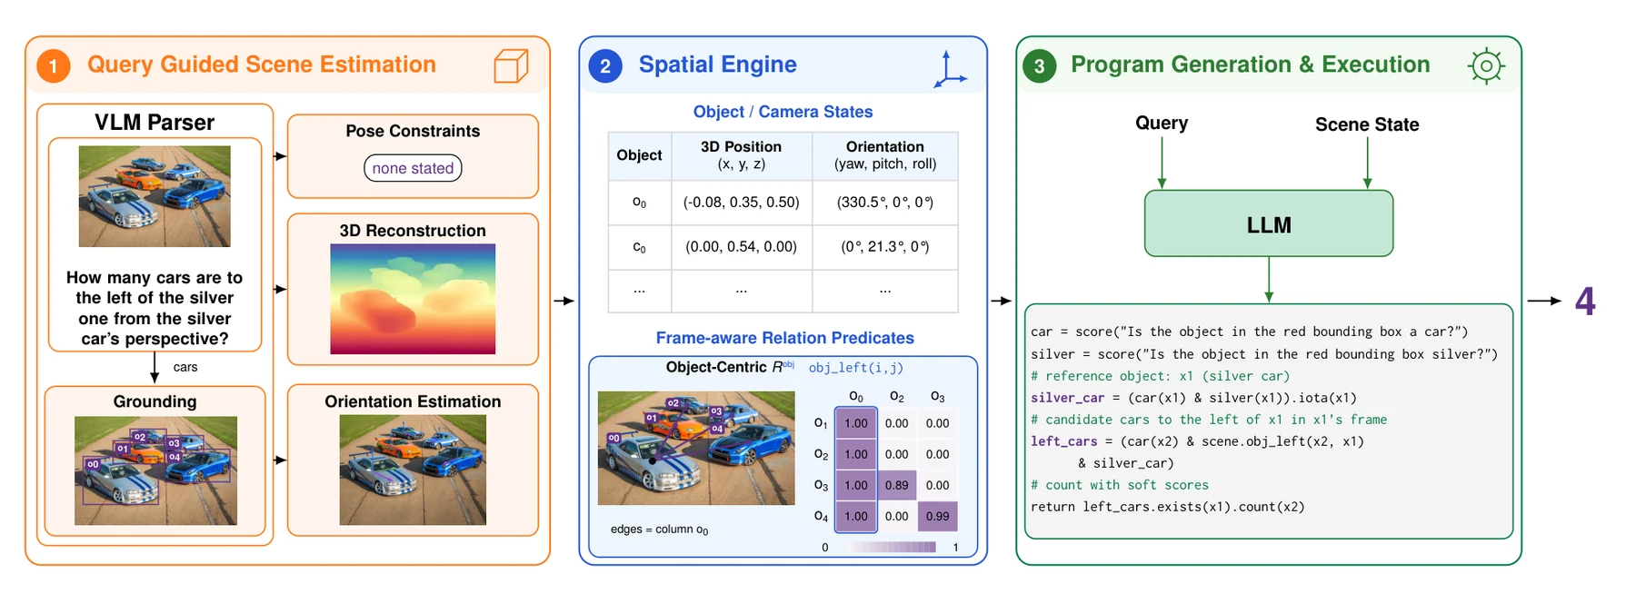This screenshot has height=594, width=1636.
Task: Click the 'Pose Constraints' heading
Action: [x=413, y=131]
